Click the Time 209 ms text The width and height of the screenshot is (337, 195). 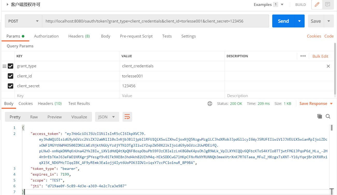pos(258,104)
